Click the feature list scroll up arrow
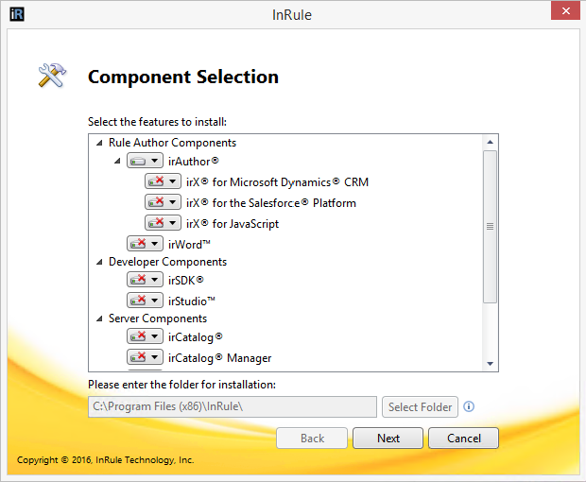Viewport: 586px width, 482px height. click(x=490, y=142)
